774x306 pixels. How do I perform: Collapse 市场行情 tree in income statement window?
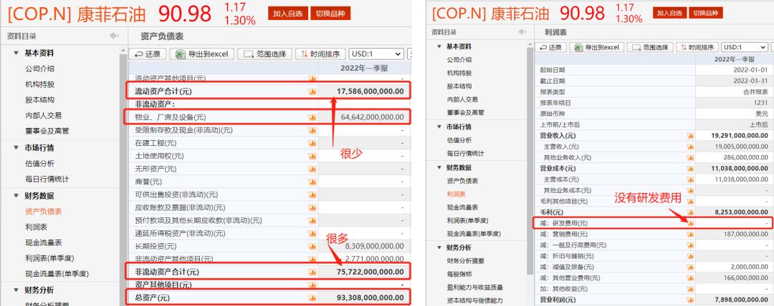point(439,127)
